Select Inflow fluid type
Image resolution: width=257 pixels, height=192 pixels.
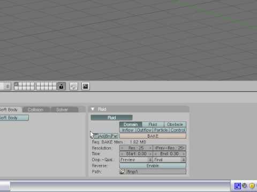click(x=128, y=130)
